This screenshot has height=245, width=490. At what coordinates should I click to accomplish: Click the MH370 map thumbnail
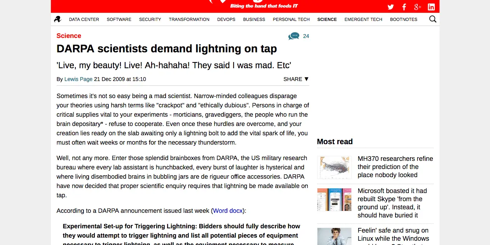point(334,167)
